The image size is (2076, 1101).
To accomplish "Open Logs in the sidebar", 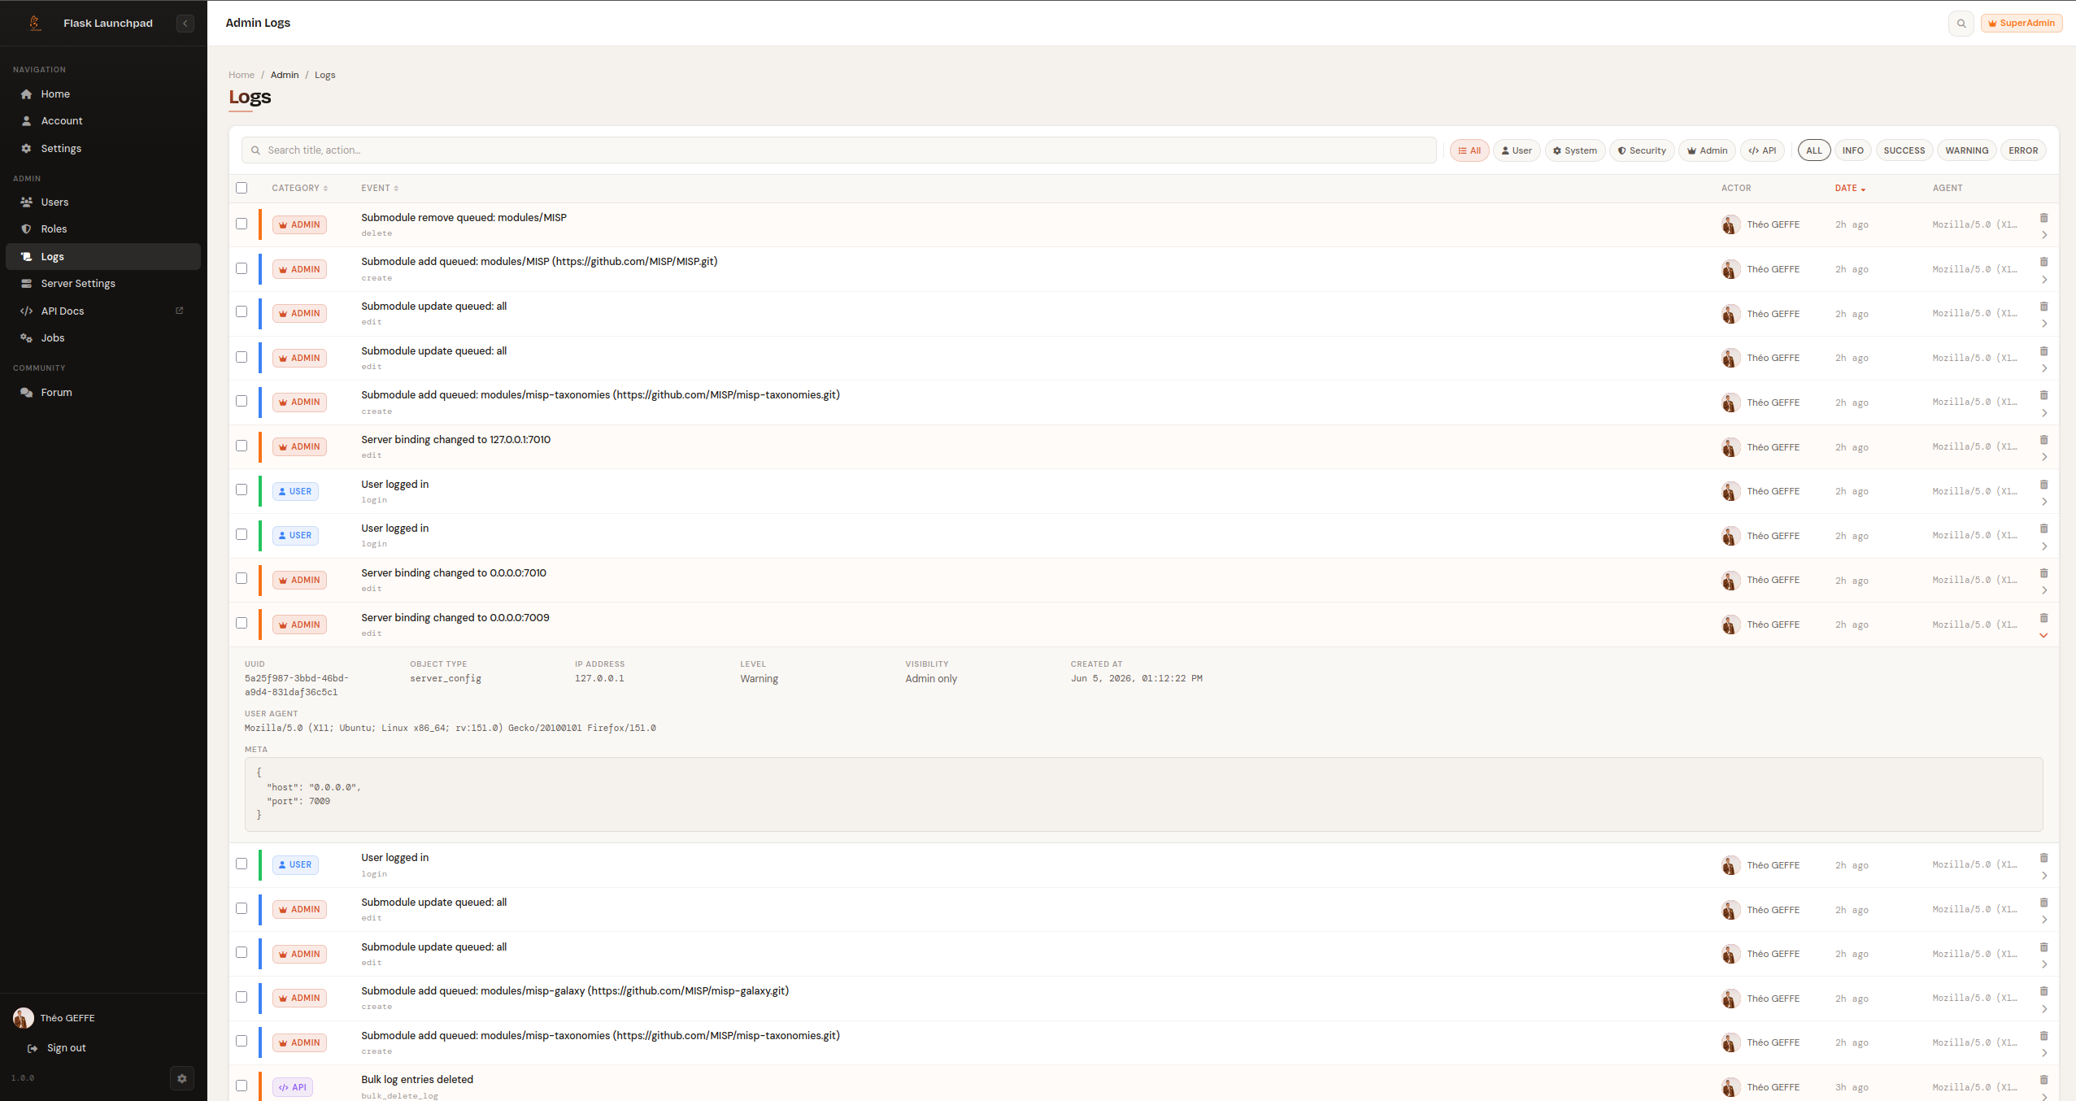I will click(103, 257).
